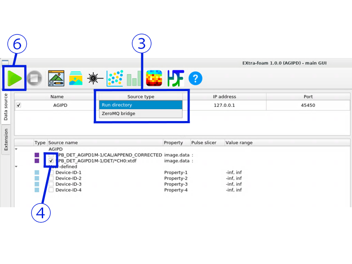Click the Port cell 45450

point(308,105)
